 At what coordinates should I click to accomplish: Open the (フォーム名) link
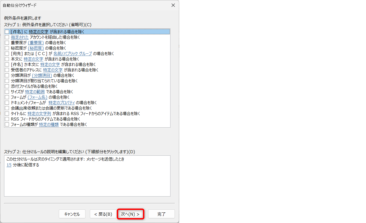tap(38, 97)
